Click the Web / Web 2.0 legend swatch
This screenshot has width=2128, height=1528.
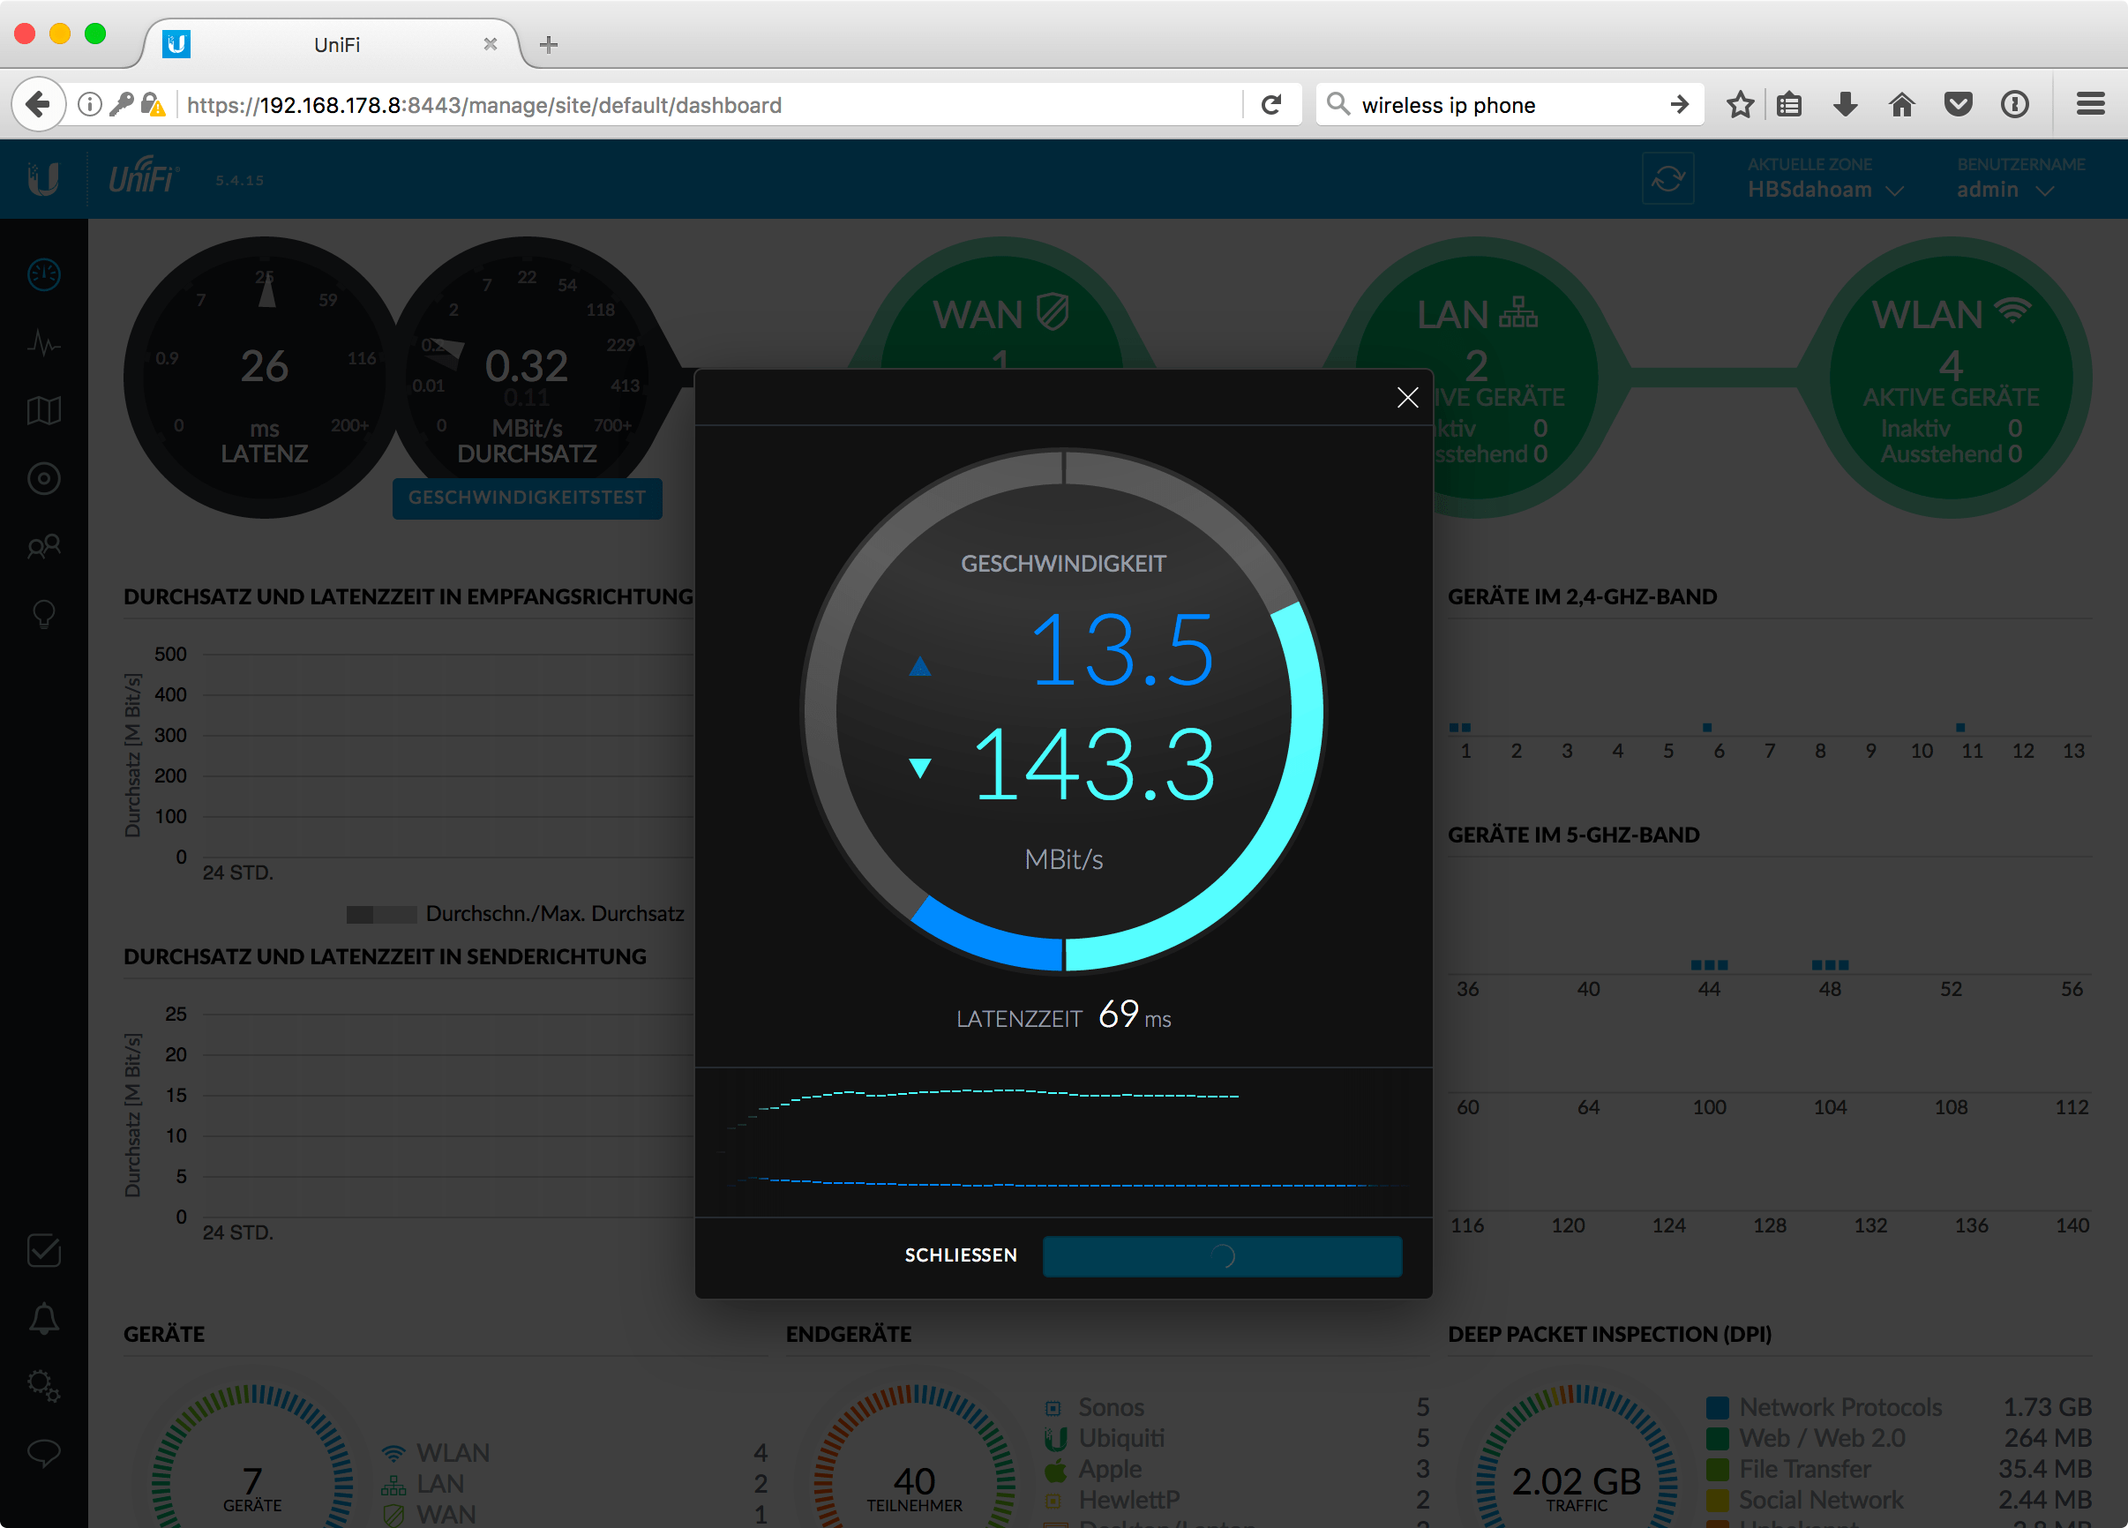(x=1717, y=1438)
